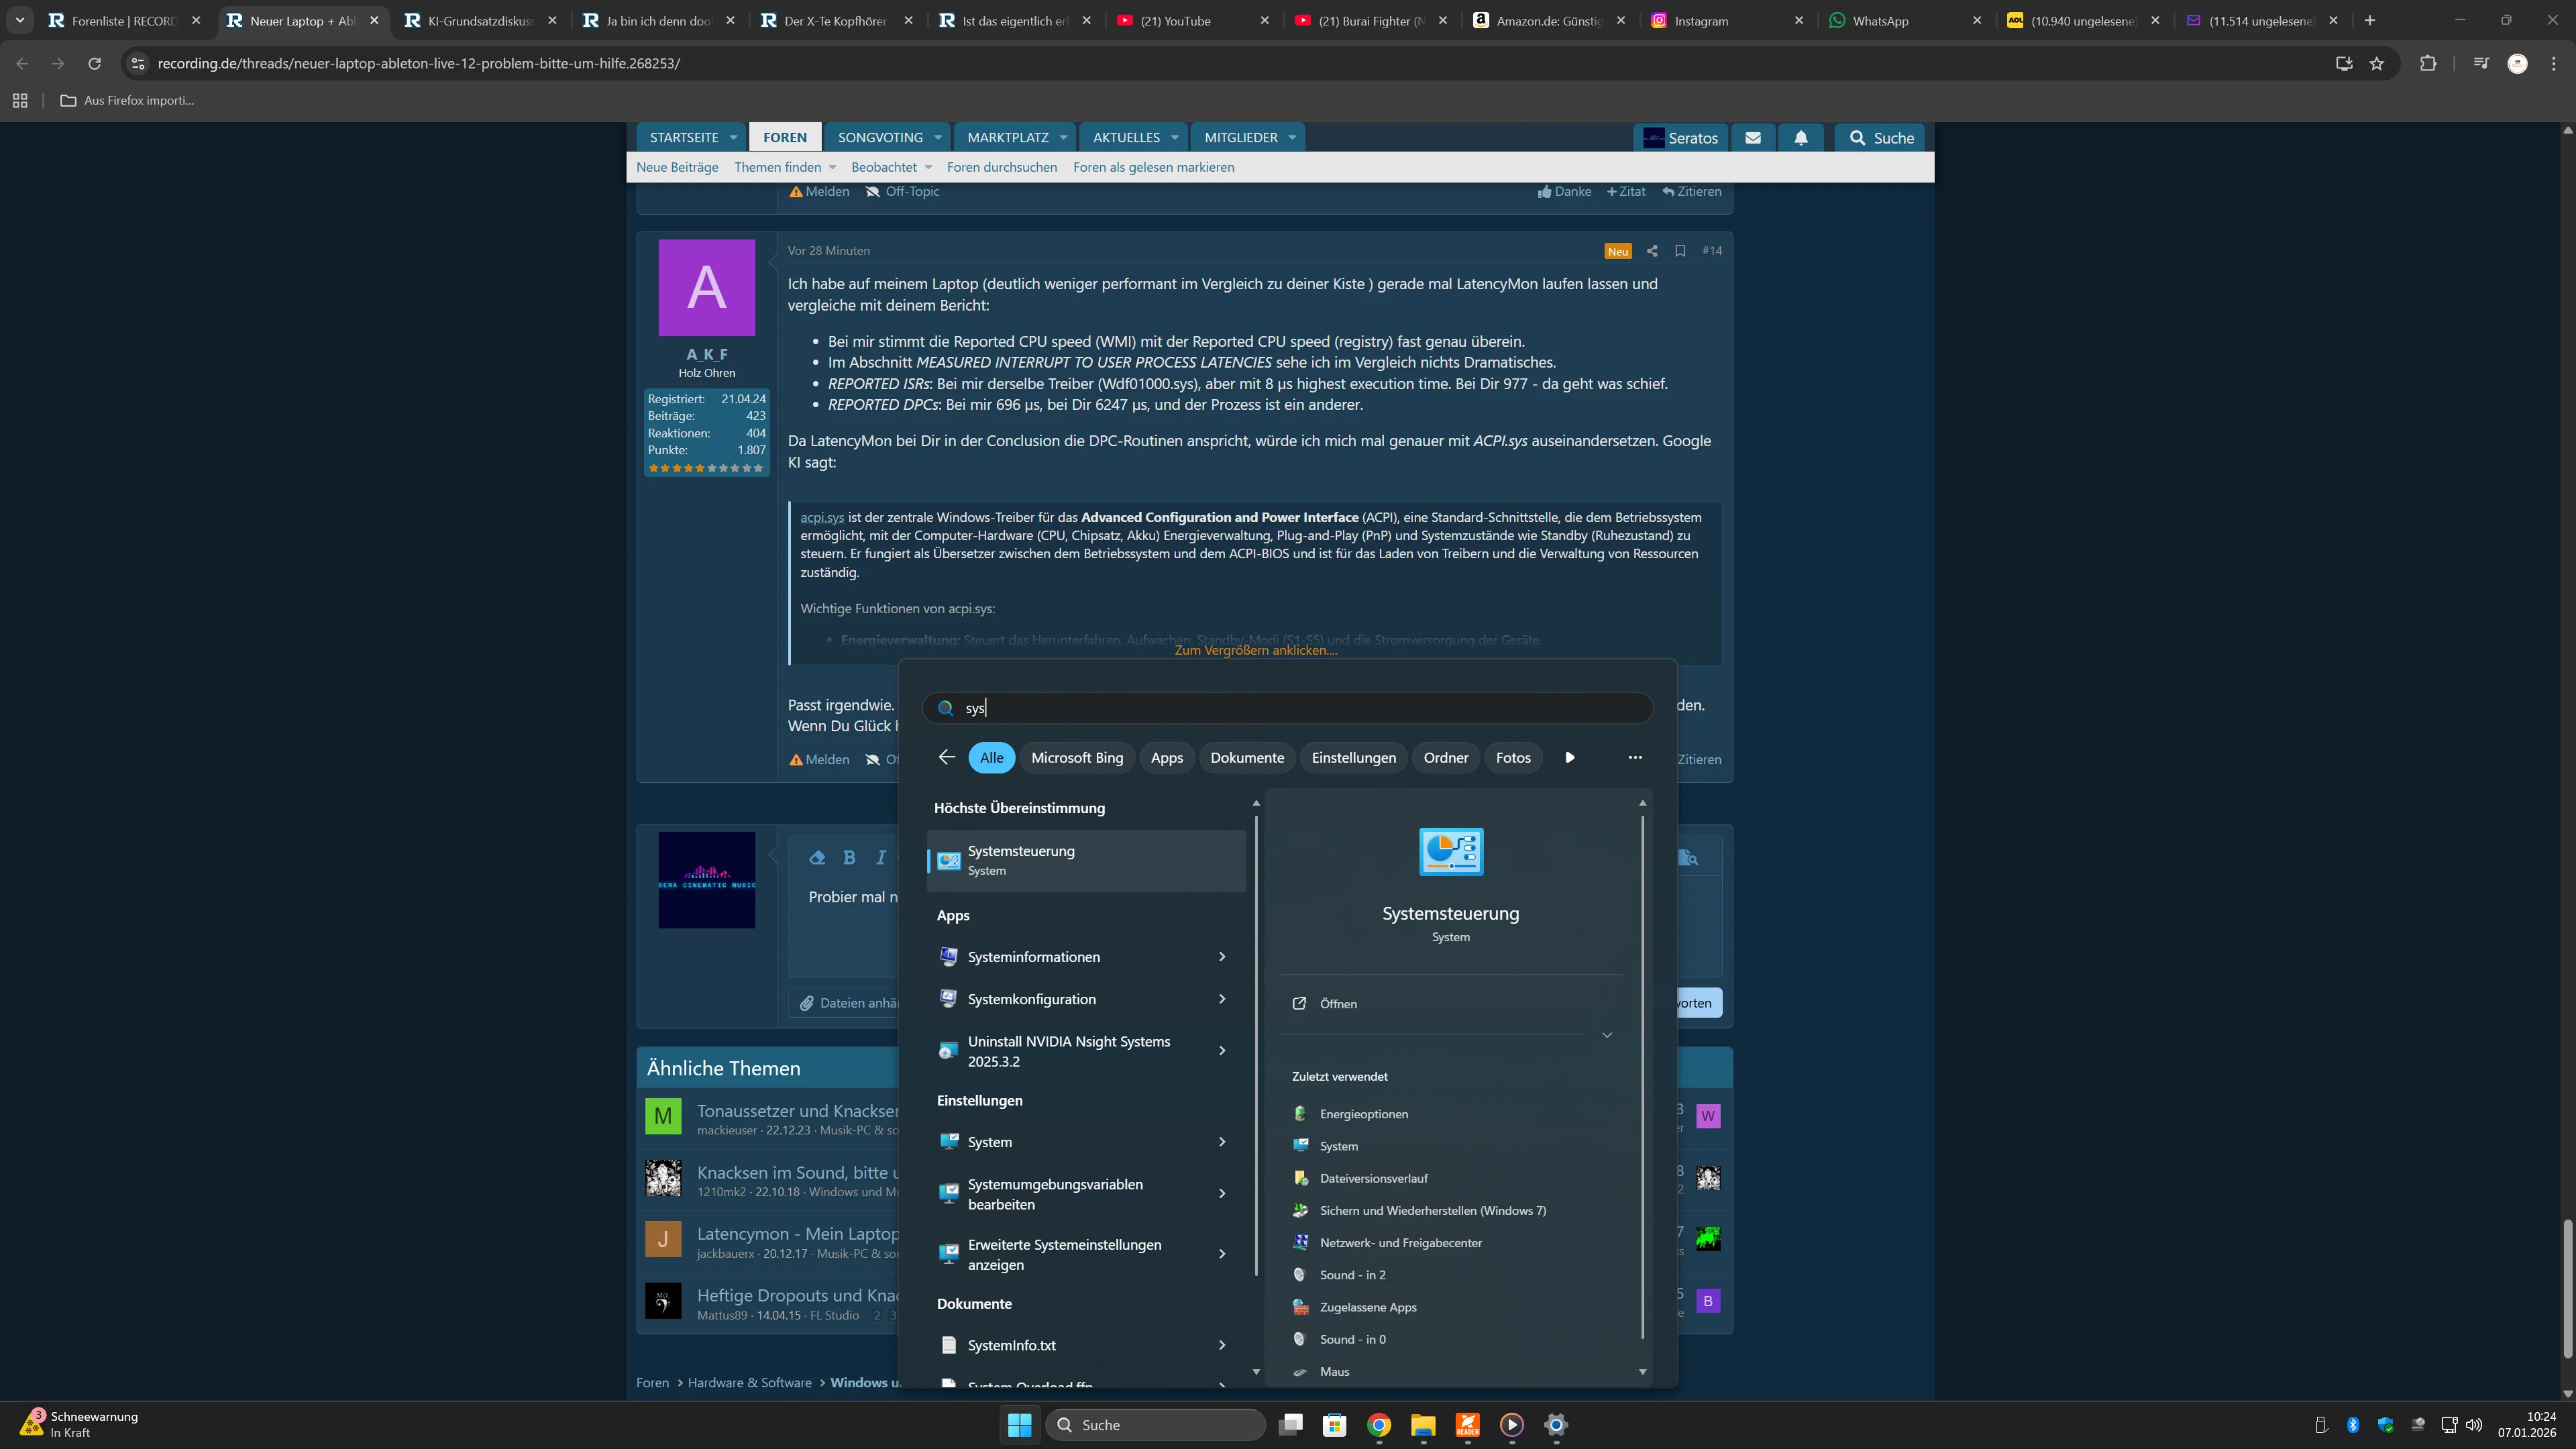Share post #14 via share icon

pyautogui.click(x=1652, y=251)
